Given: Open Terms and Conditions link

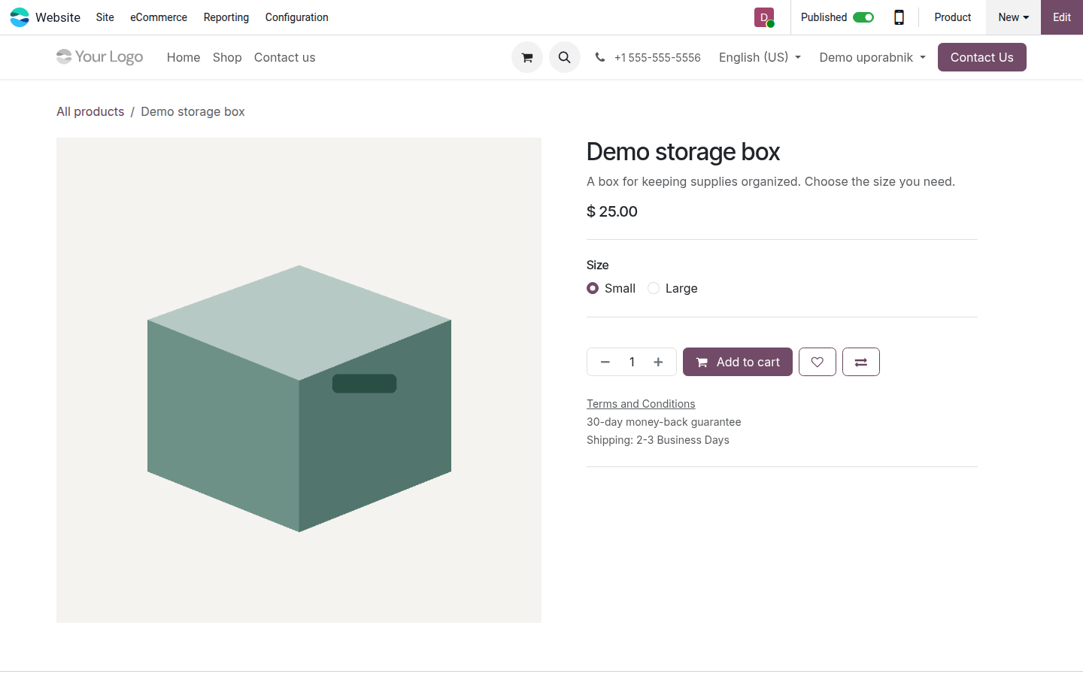Looking at the screenshot, I should point(641,404).
